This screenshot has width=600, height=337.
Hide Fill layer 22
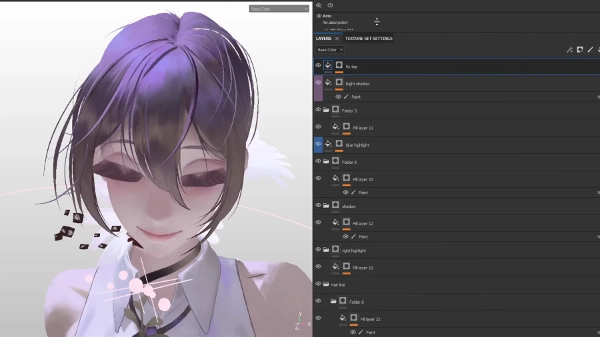pos(319,318)
